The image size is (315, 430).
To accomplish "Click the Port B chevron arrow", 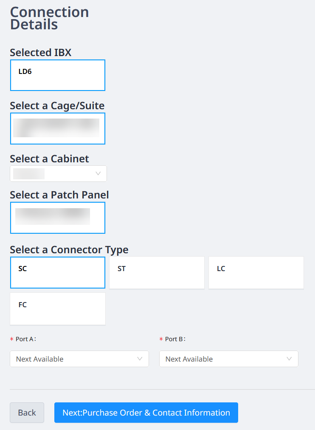I will click(289, 359).
